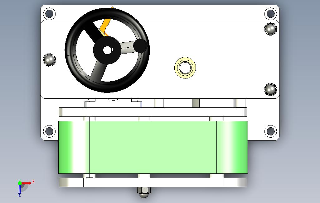This screenshot has height=203, width=320.
Task: Select the black handwheel crank knob
Action: [x=140, y=45]
